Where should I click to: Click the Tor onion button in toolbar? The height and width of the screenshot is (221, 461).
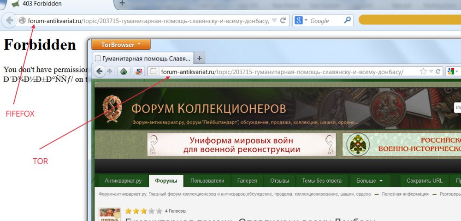(x=124, y=72)
